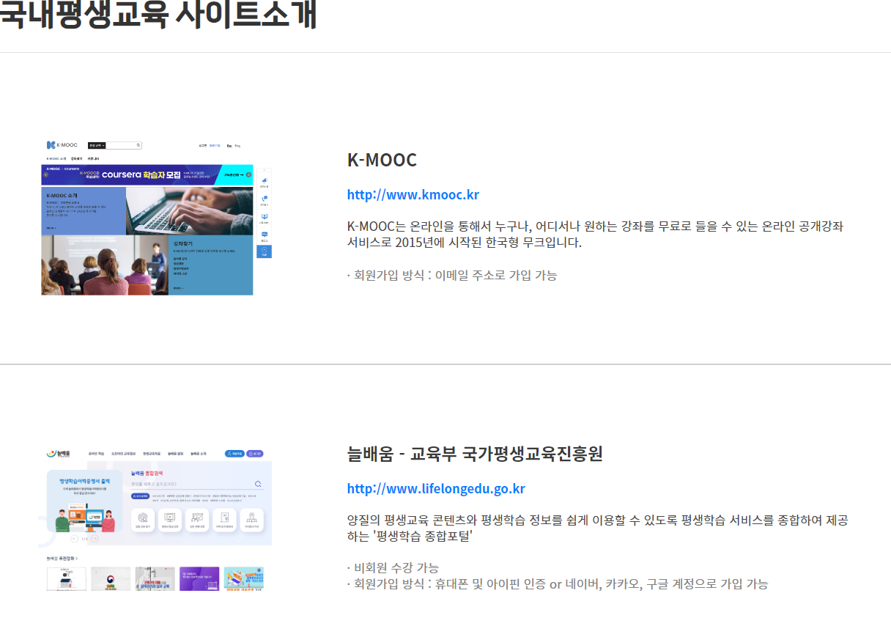Click the 늘배움 logo icon
891x637 pixels.
[x=51, y=453]
